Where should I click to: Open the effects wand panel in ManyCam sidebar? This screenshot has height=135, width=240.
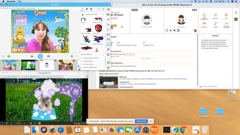(x=108, y=45)
